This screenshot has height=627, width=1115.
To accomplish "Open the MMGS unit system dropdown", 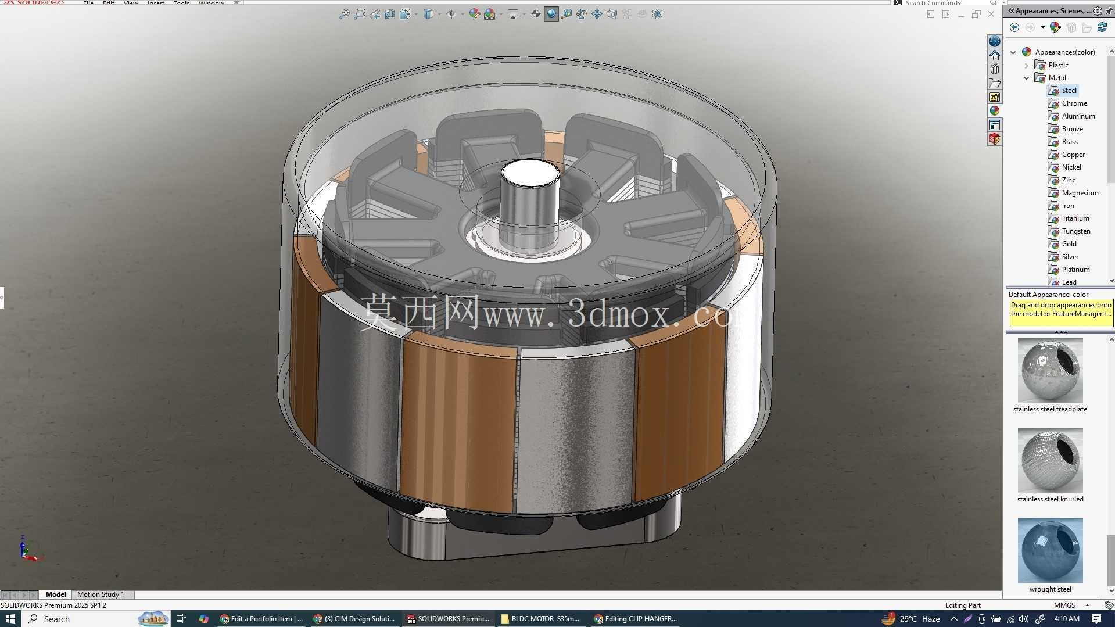I will tap(1071, 605).
